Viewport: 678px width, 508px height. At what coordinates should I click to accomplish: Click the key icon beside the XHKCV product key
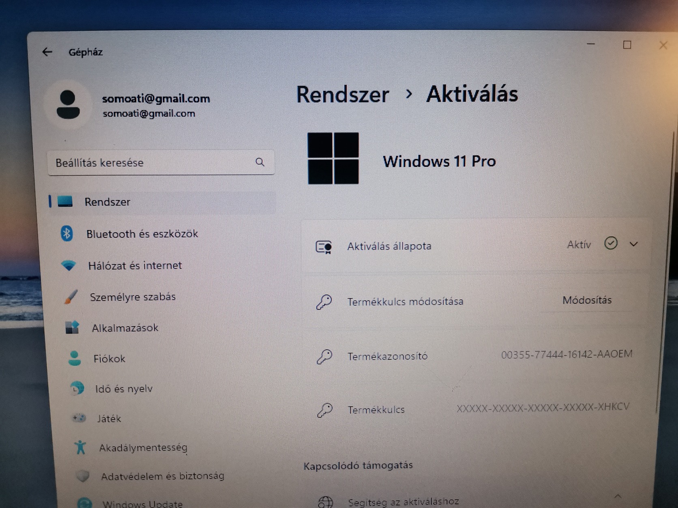(x=325, y=410)
